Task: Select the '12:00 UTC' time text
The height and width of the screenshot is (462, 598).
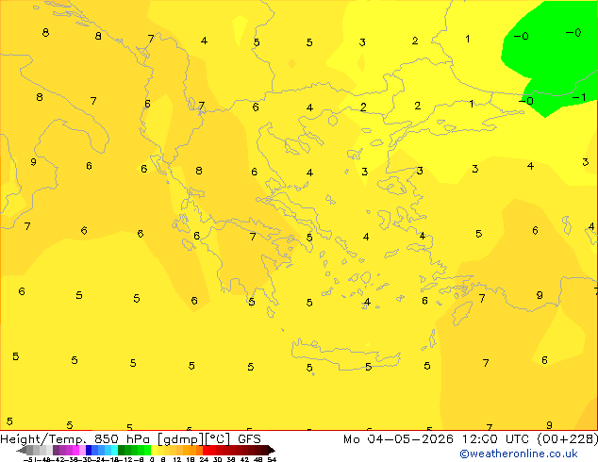Action: coord(495,439)
